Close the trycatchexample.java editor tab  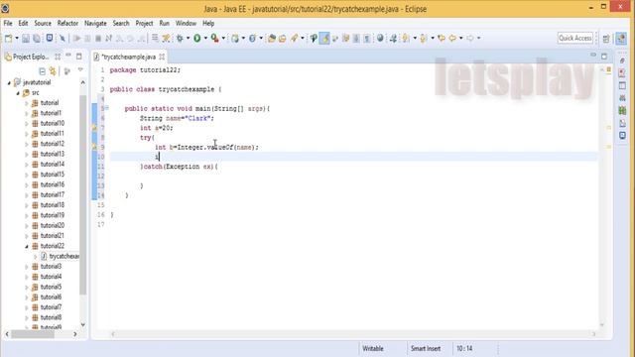tap(162, 57)
